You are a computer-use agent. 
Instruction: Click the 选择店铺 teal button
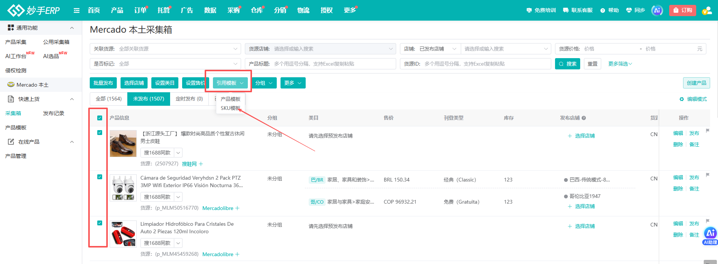pos(134,83)
